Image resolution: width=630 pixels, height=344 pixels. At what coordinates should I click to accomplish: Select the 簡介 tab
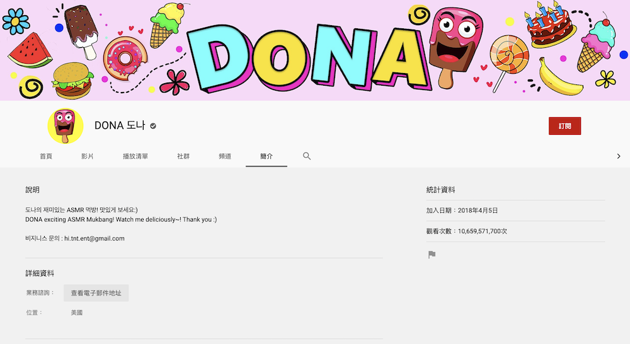pos(266,156)
